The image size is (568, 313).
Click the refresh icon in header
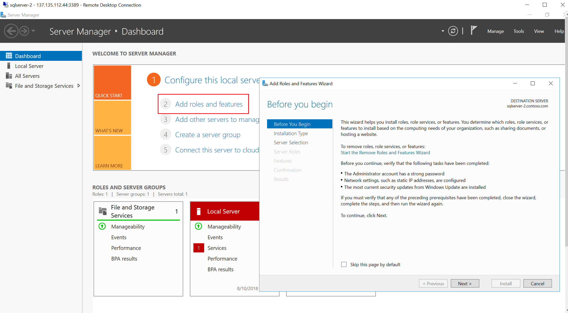click(453, 31)
